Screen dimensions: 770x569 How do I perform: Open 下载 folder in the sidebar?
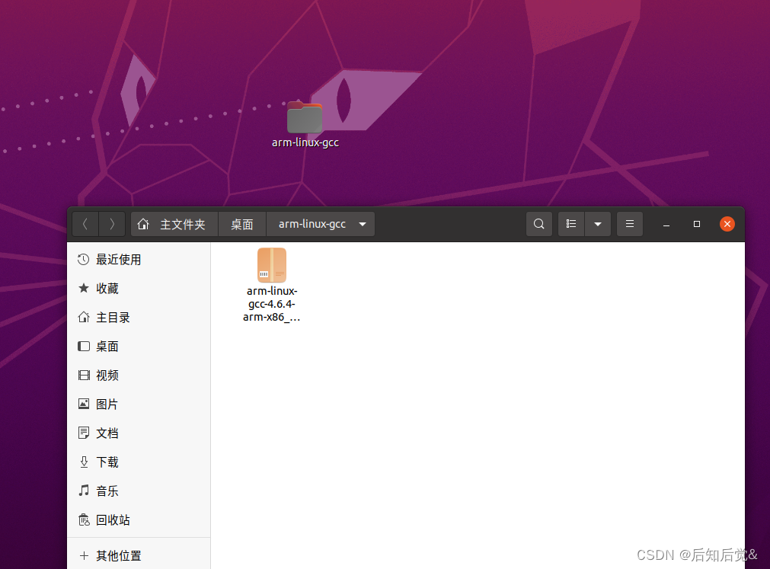[x=139, y=462]
